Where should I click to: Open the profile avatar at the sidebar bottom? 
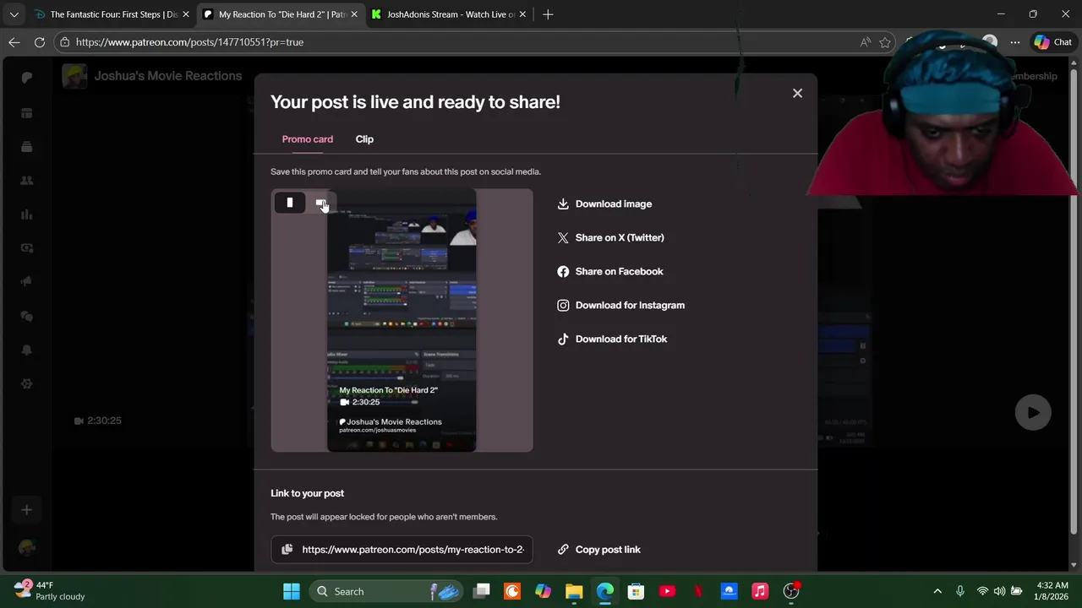point(26,548)
